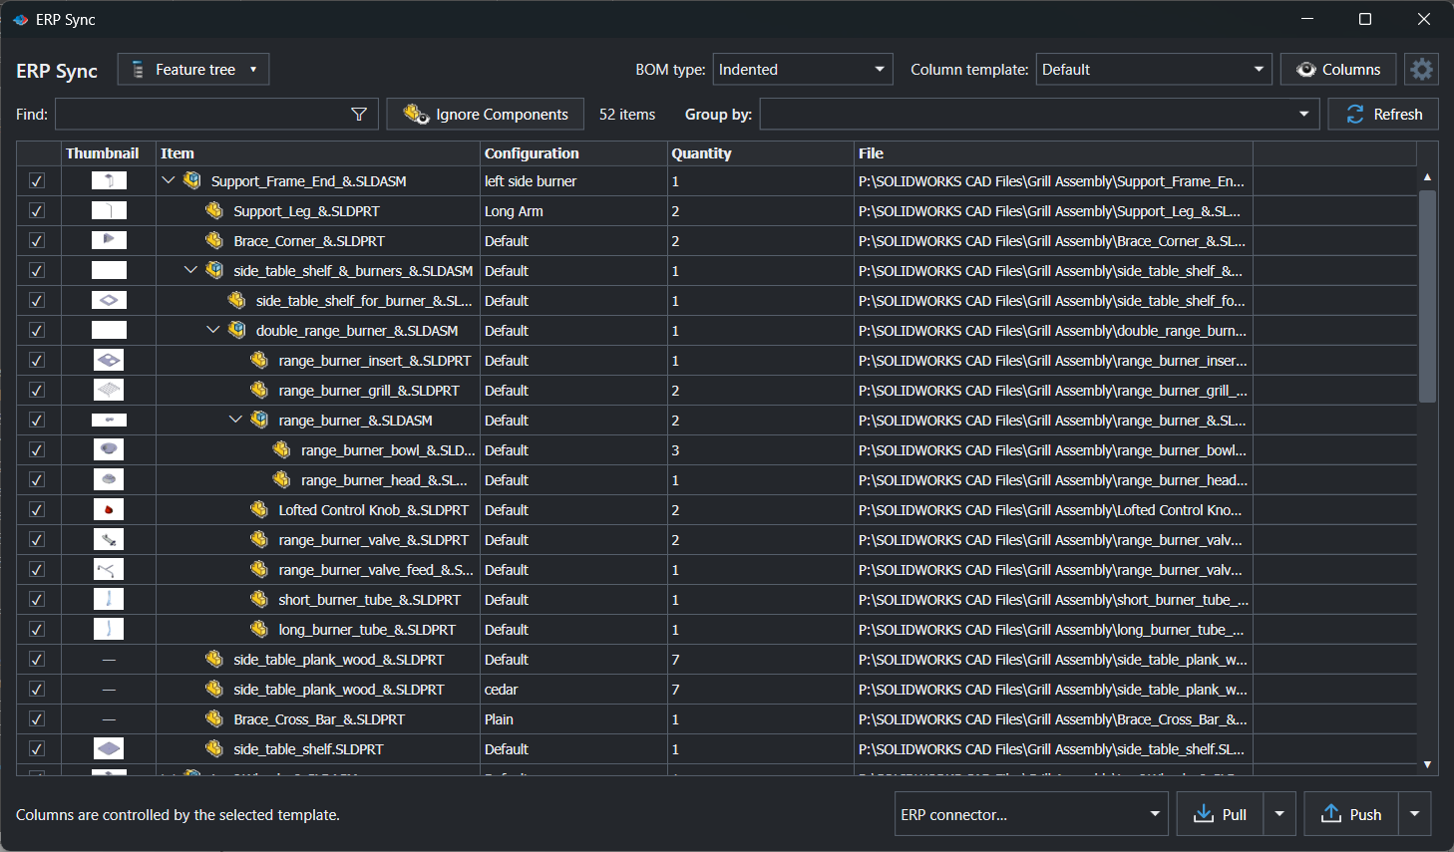This screenshot has width=1454, height=852.
Task: Uncheck the Brace_Cross_Bar_&.SLDPRT row checkbox
Action: click(37, 718)
